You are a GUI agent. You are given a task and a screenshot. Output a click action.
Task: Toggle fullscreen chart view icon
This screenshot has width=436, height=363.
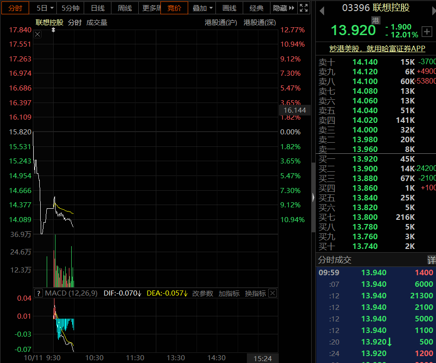(x=304, y=8)
